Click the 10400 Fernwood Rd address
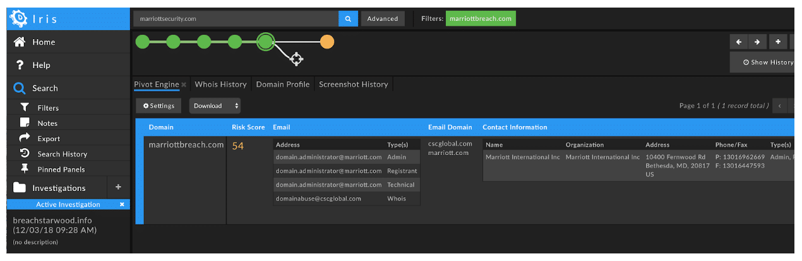The image size is (802, 261). coord(675,157)
